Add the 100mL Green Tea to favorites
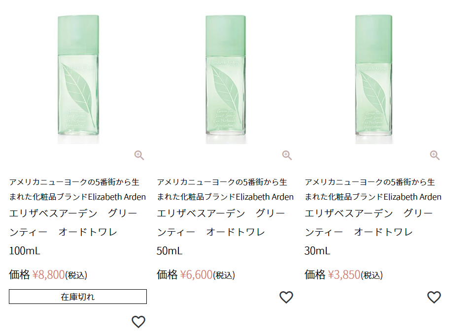This screenshot has width=473, height=331. coord(138,322)
